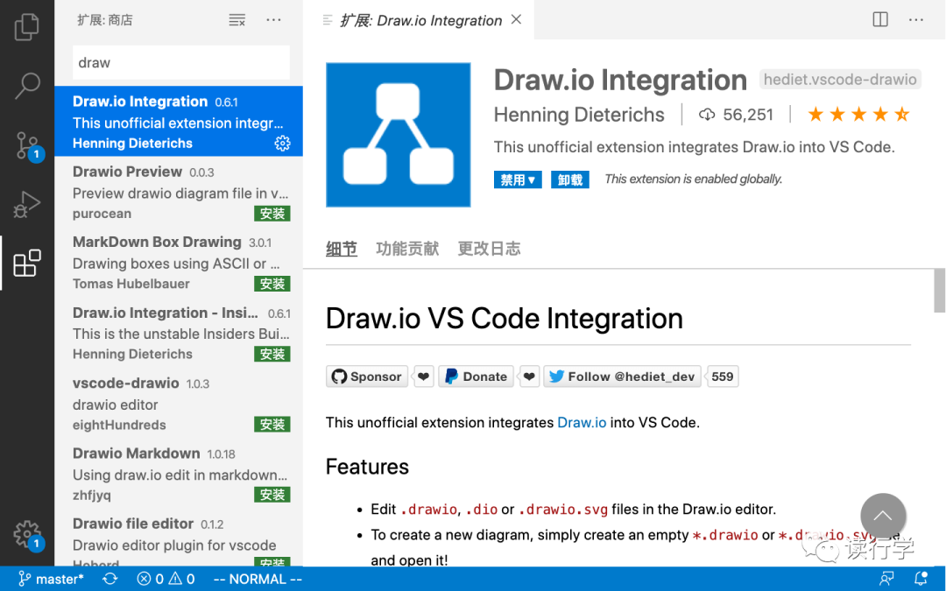
Task: Close the Draw.io Integration tab
Action: pos(517,19)
